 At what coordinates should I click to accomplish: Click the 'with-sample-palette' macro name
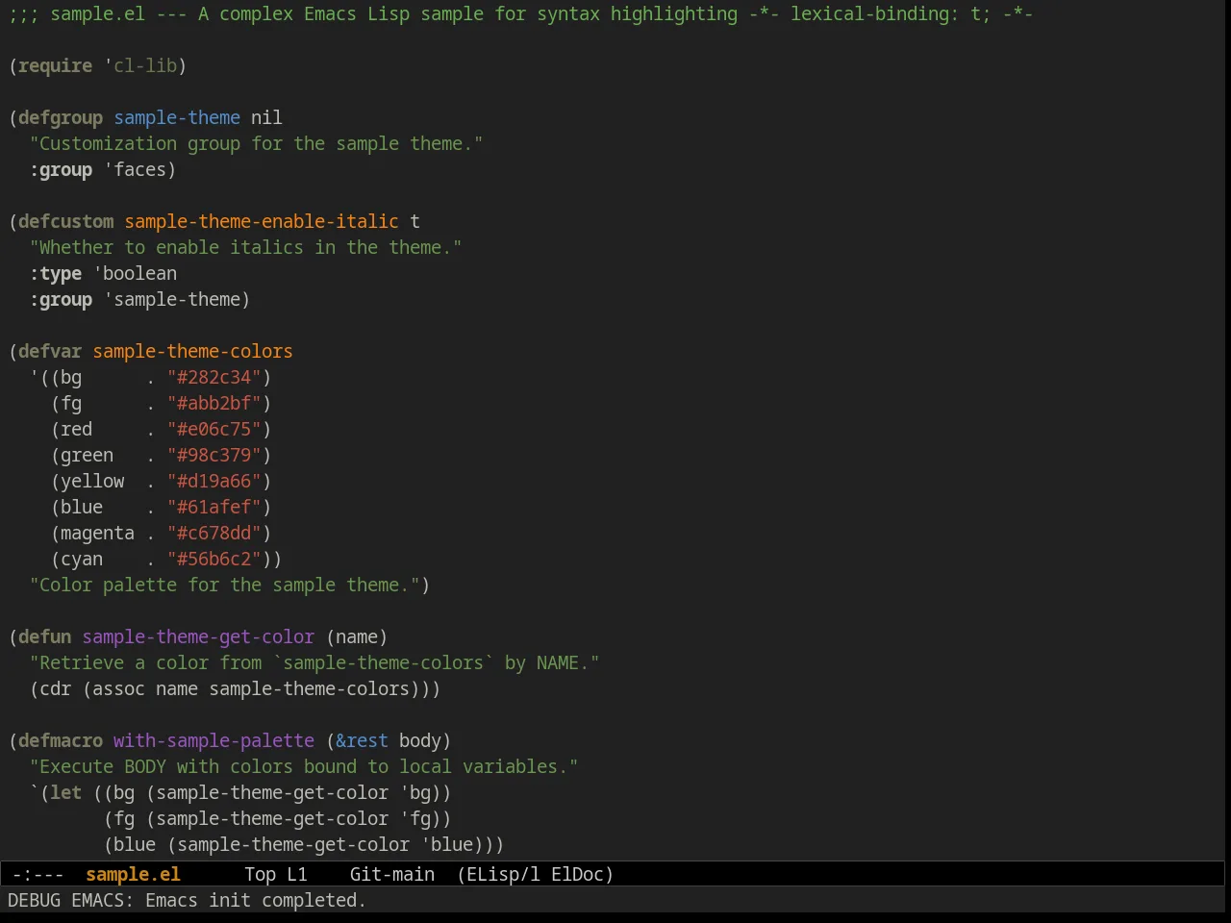[x=214, y=740]
